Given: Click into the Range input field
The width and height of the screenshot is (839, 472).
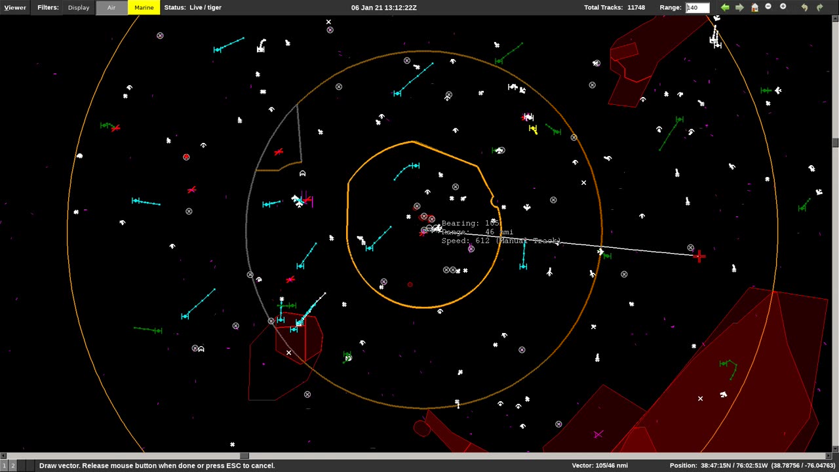Looking at the screenshot, I should click(697, 7).
